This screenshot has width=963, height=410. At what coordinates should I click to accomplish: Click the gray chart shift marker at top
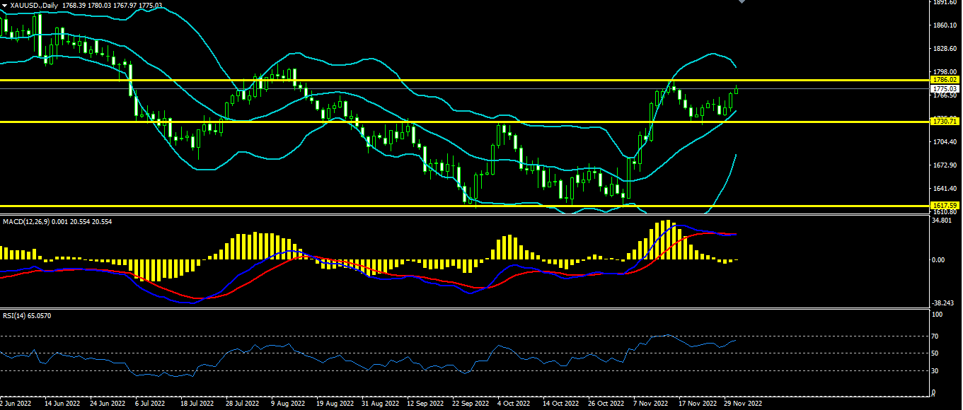pos(742,2)
